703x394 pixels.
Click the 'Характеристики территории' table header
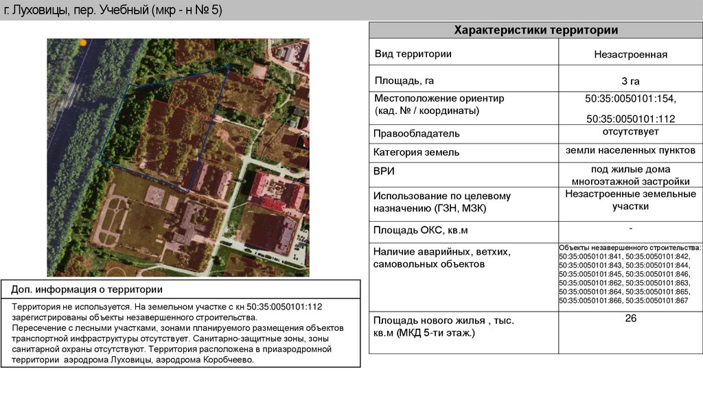[x=535, y=30]
